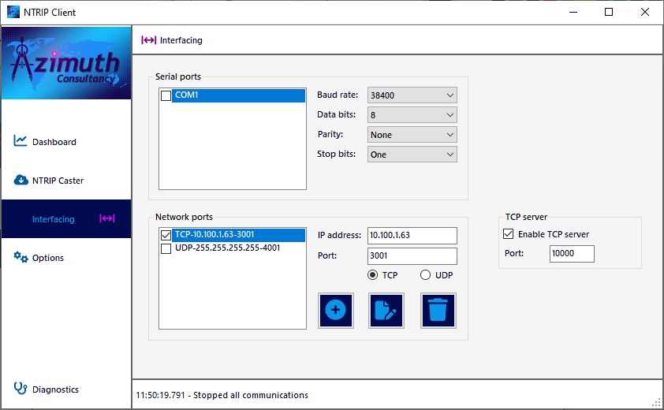Click the network Port field showing 3001

tap(412, 255)
